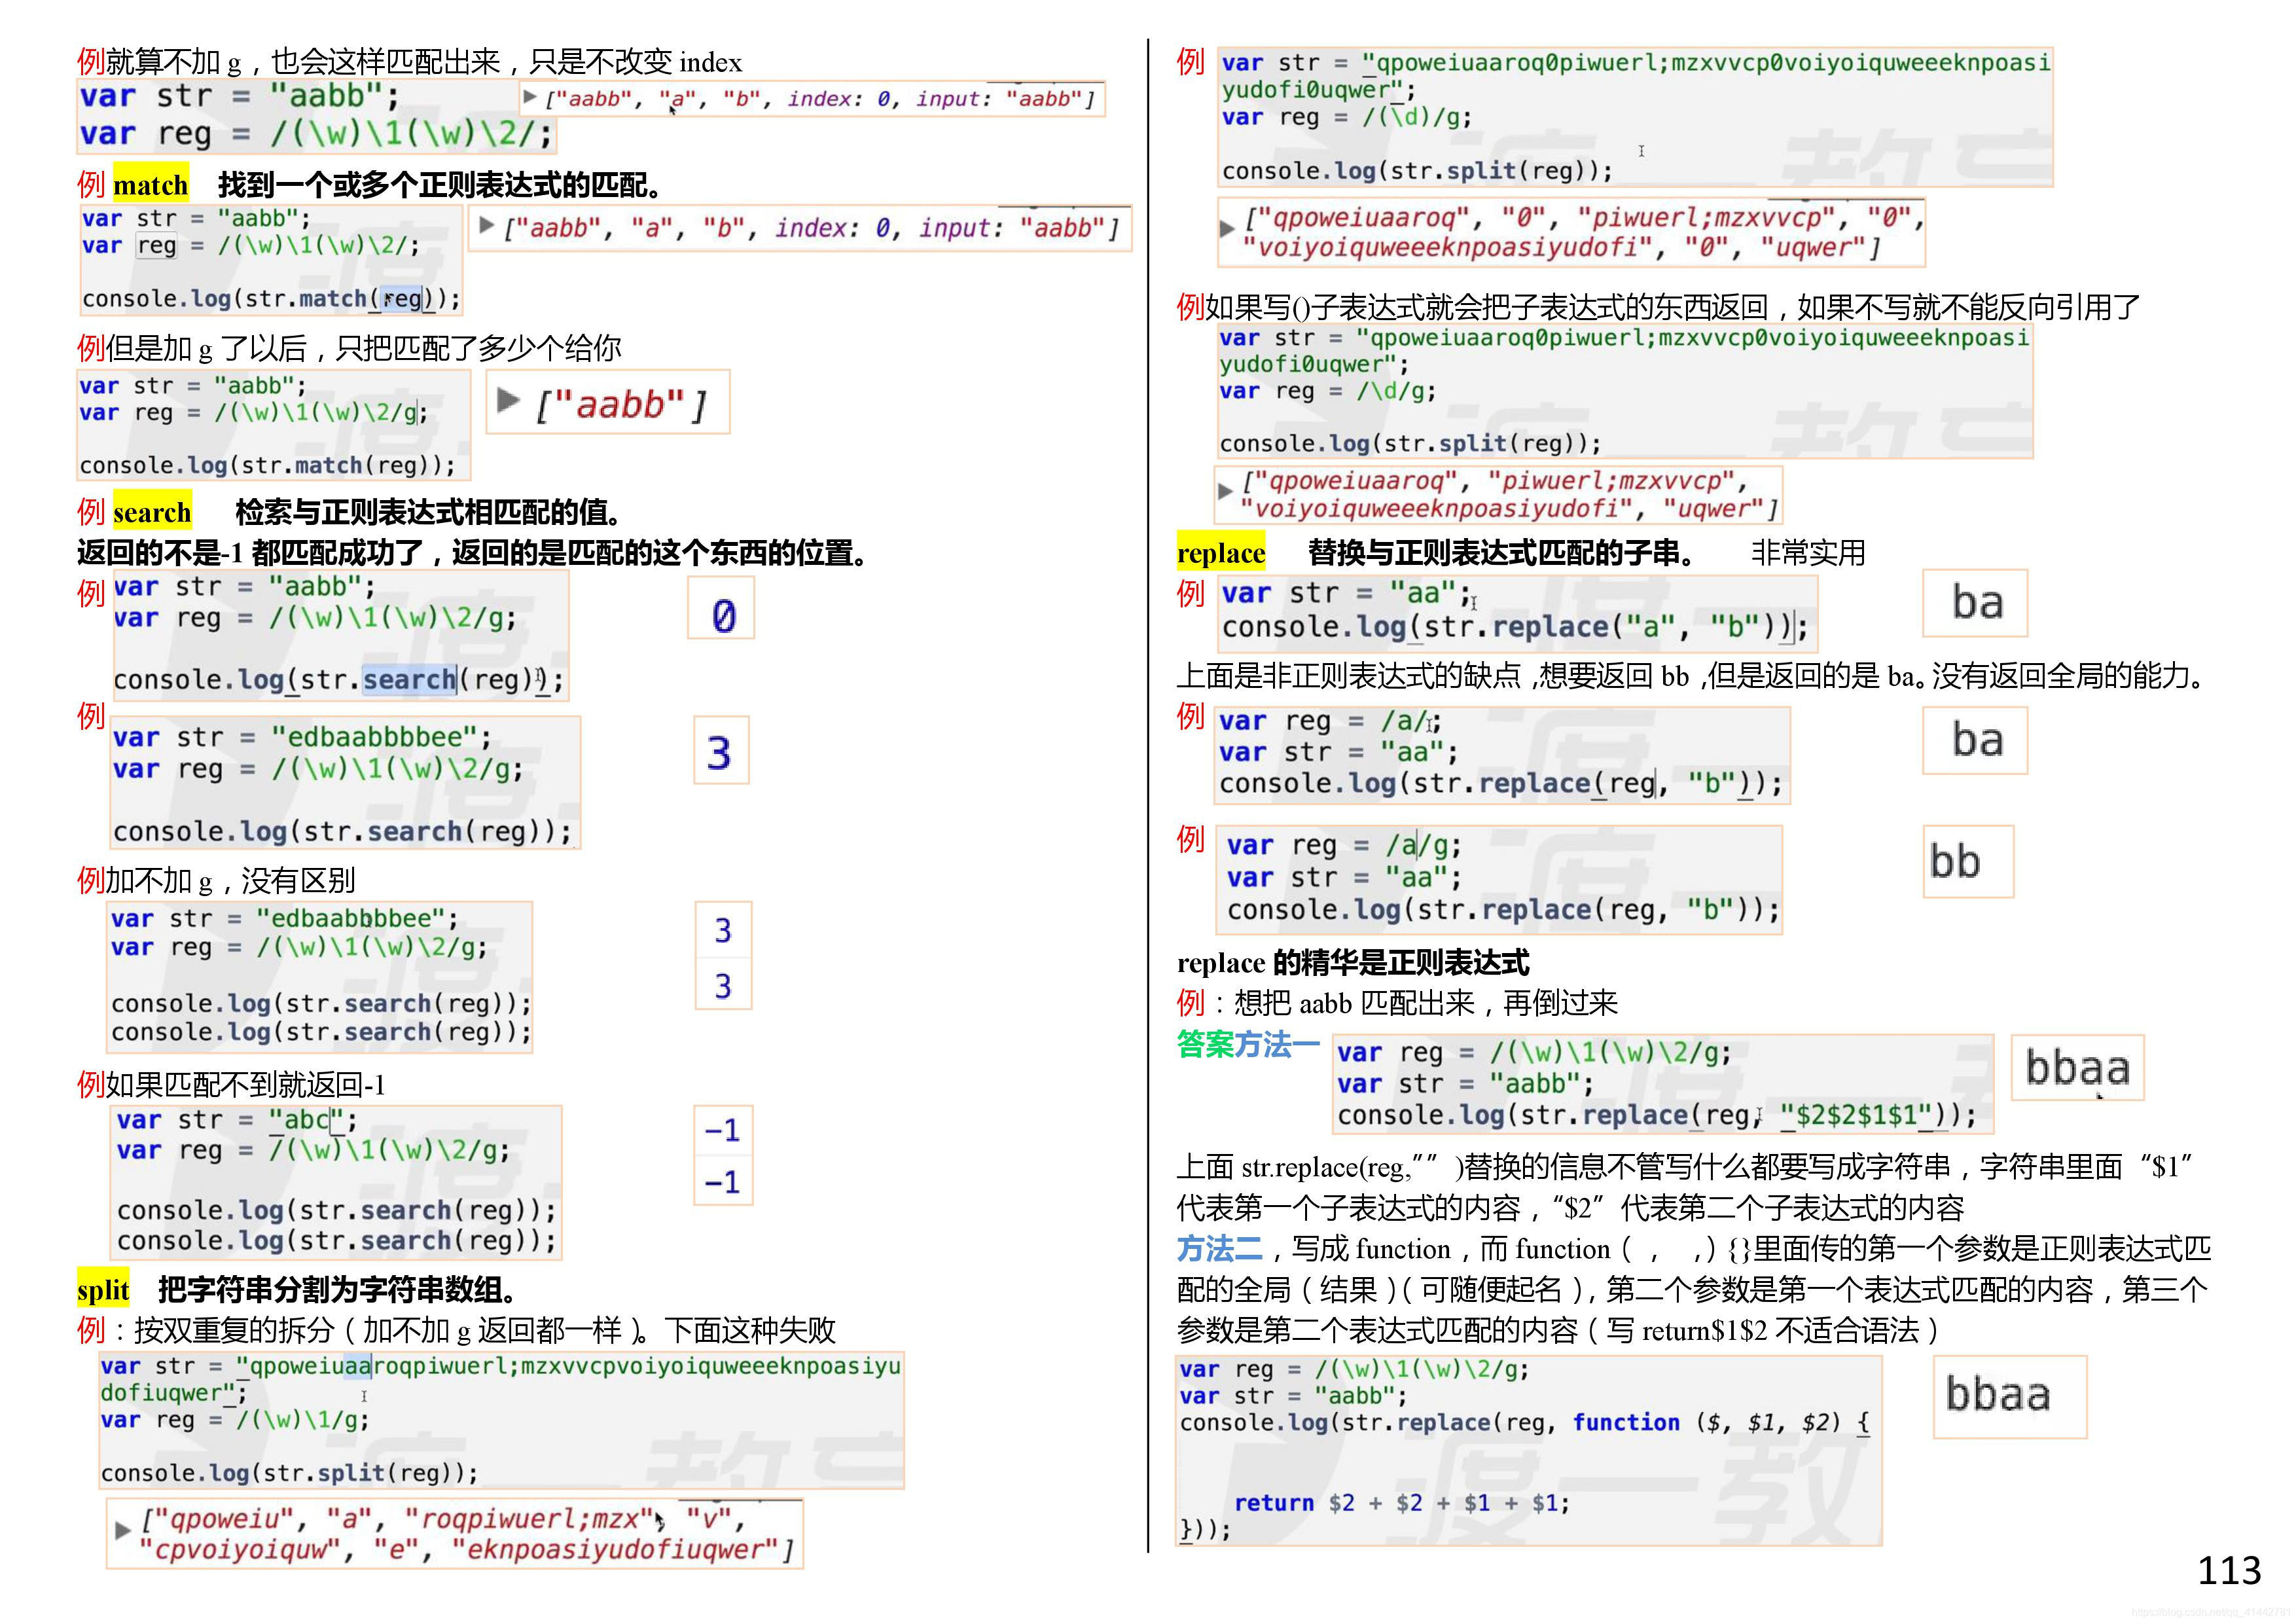Click the "非常实用" remark

[x=1808, y=553]
